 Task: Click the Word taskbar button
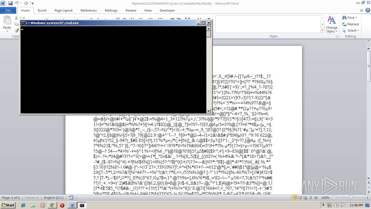pyautogui.click(x=72, y=205)
